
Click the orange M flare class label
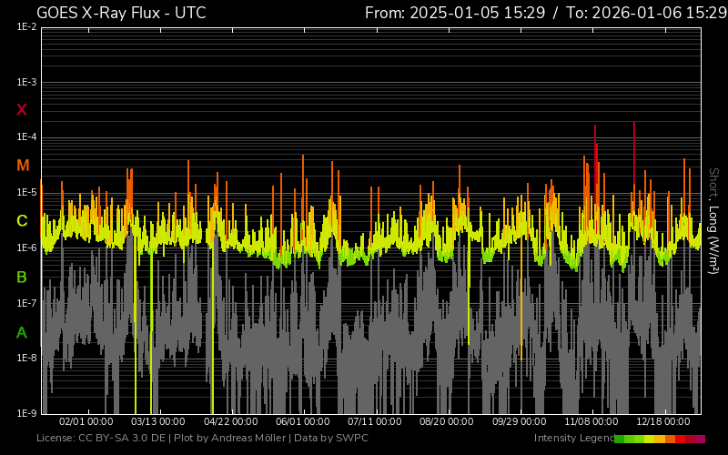click(23, 166)
